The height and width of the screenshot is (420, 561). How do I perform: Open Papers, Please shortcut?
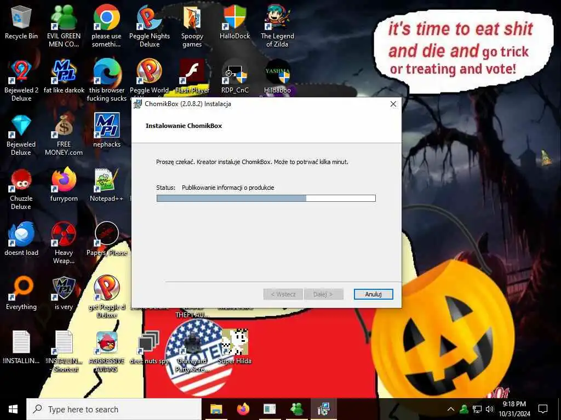[x=107, y=239]
